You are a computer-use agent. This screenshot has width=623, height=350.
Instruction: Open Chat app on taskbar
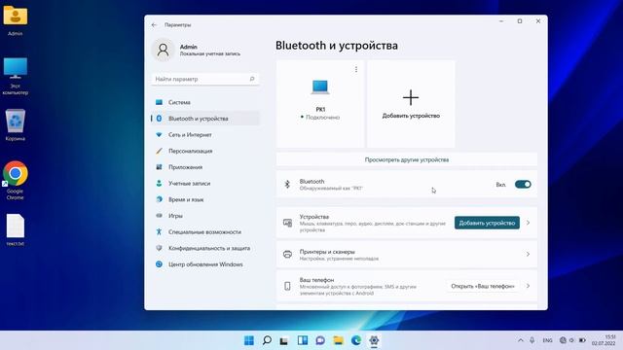click(x=320, y=340)
